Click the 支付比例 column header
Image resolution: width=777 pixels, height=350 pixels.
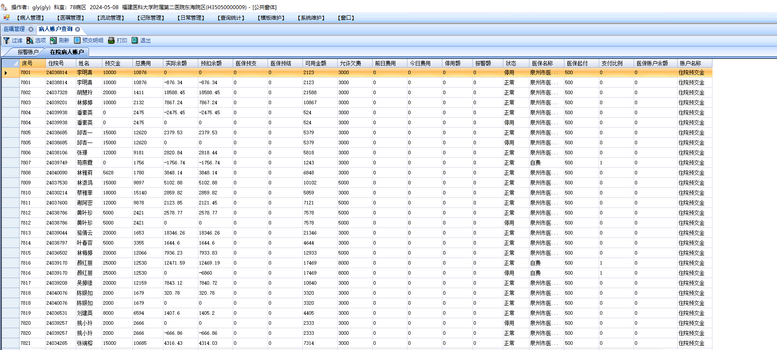point(616,63)
